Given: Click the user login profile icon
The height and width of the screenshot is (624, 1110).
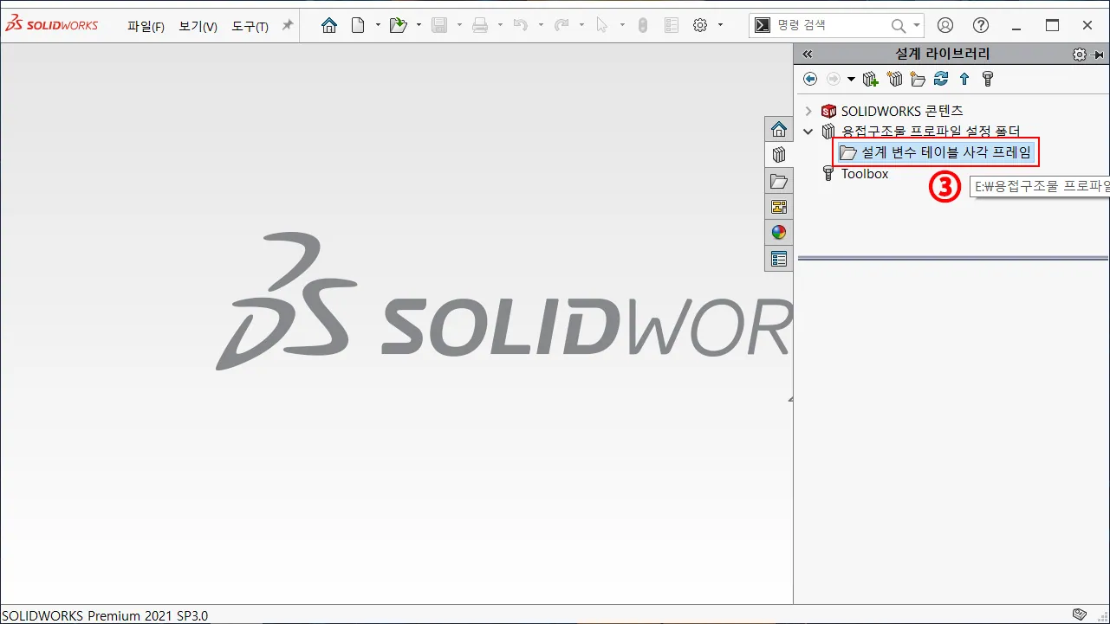Looking at the screenshot, I should point(946,25).
